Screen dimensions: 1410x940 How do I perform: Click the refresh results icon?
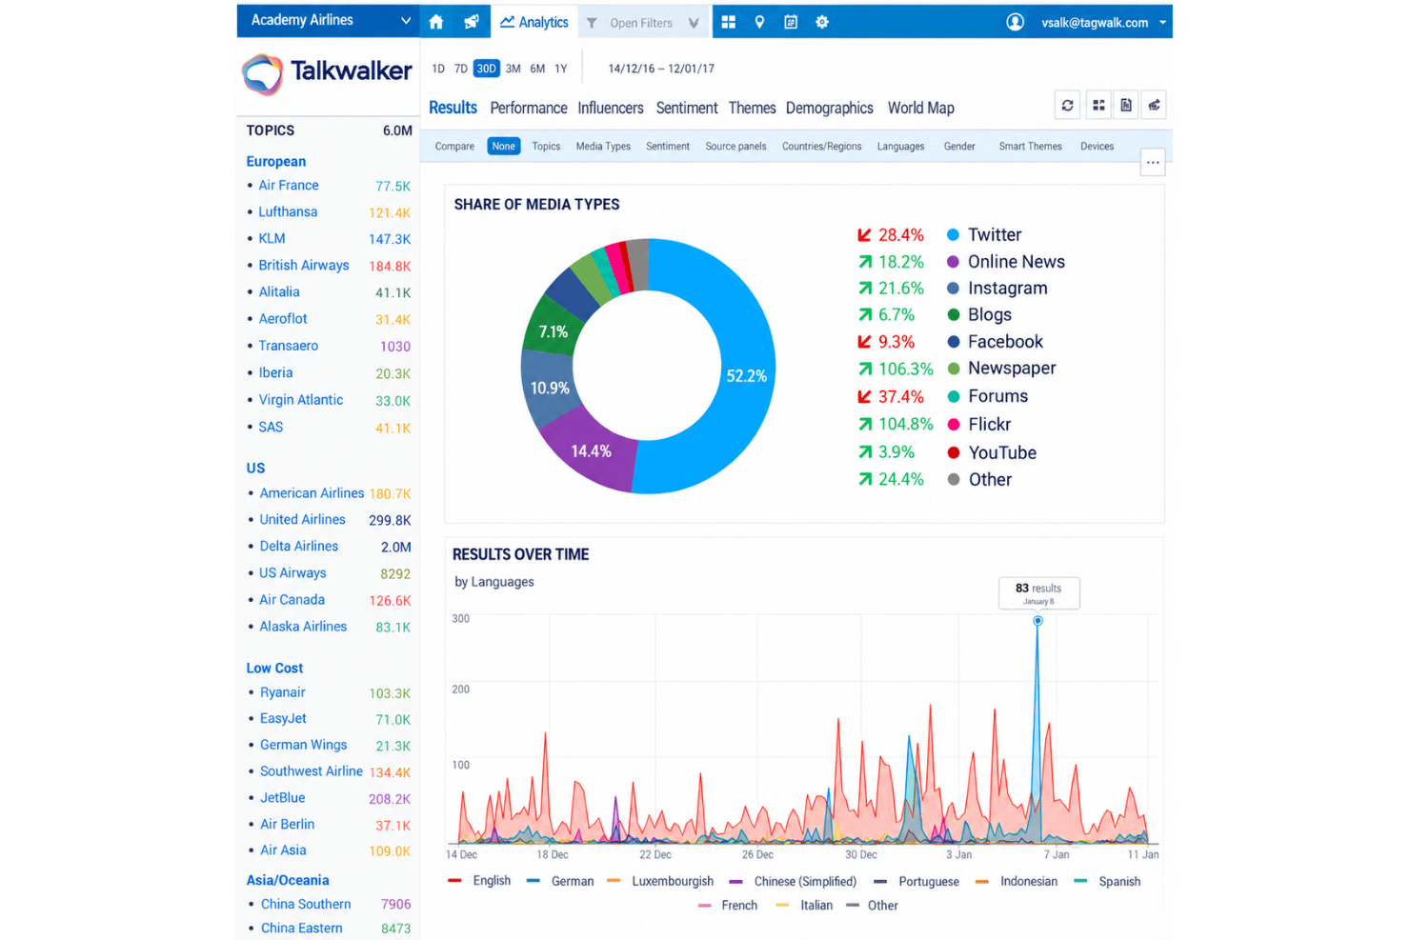(x=1068, y=106)
